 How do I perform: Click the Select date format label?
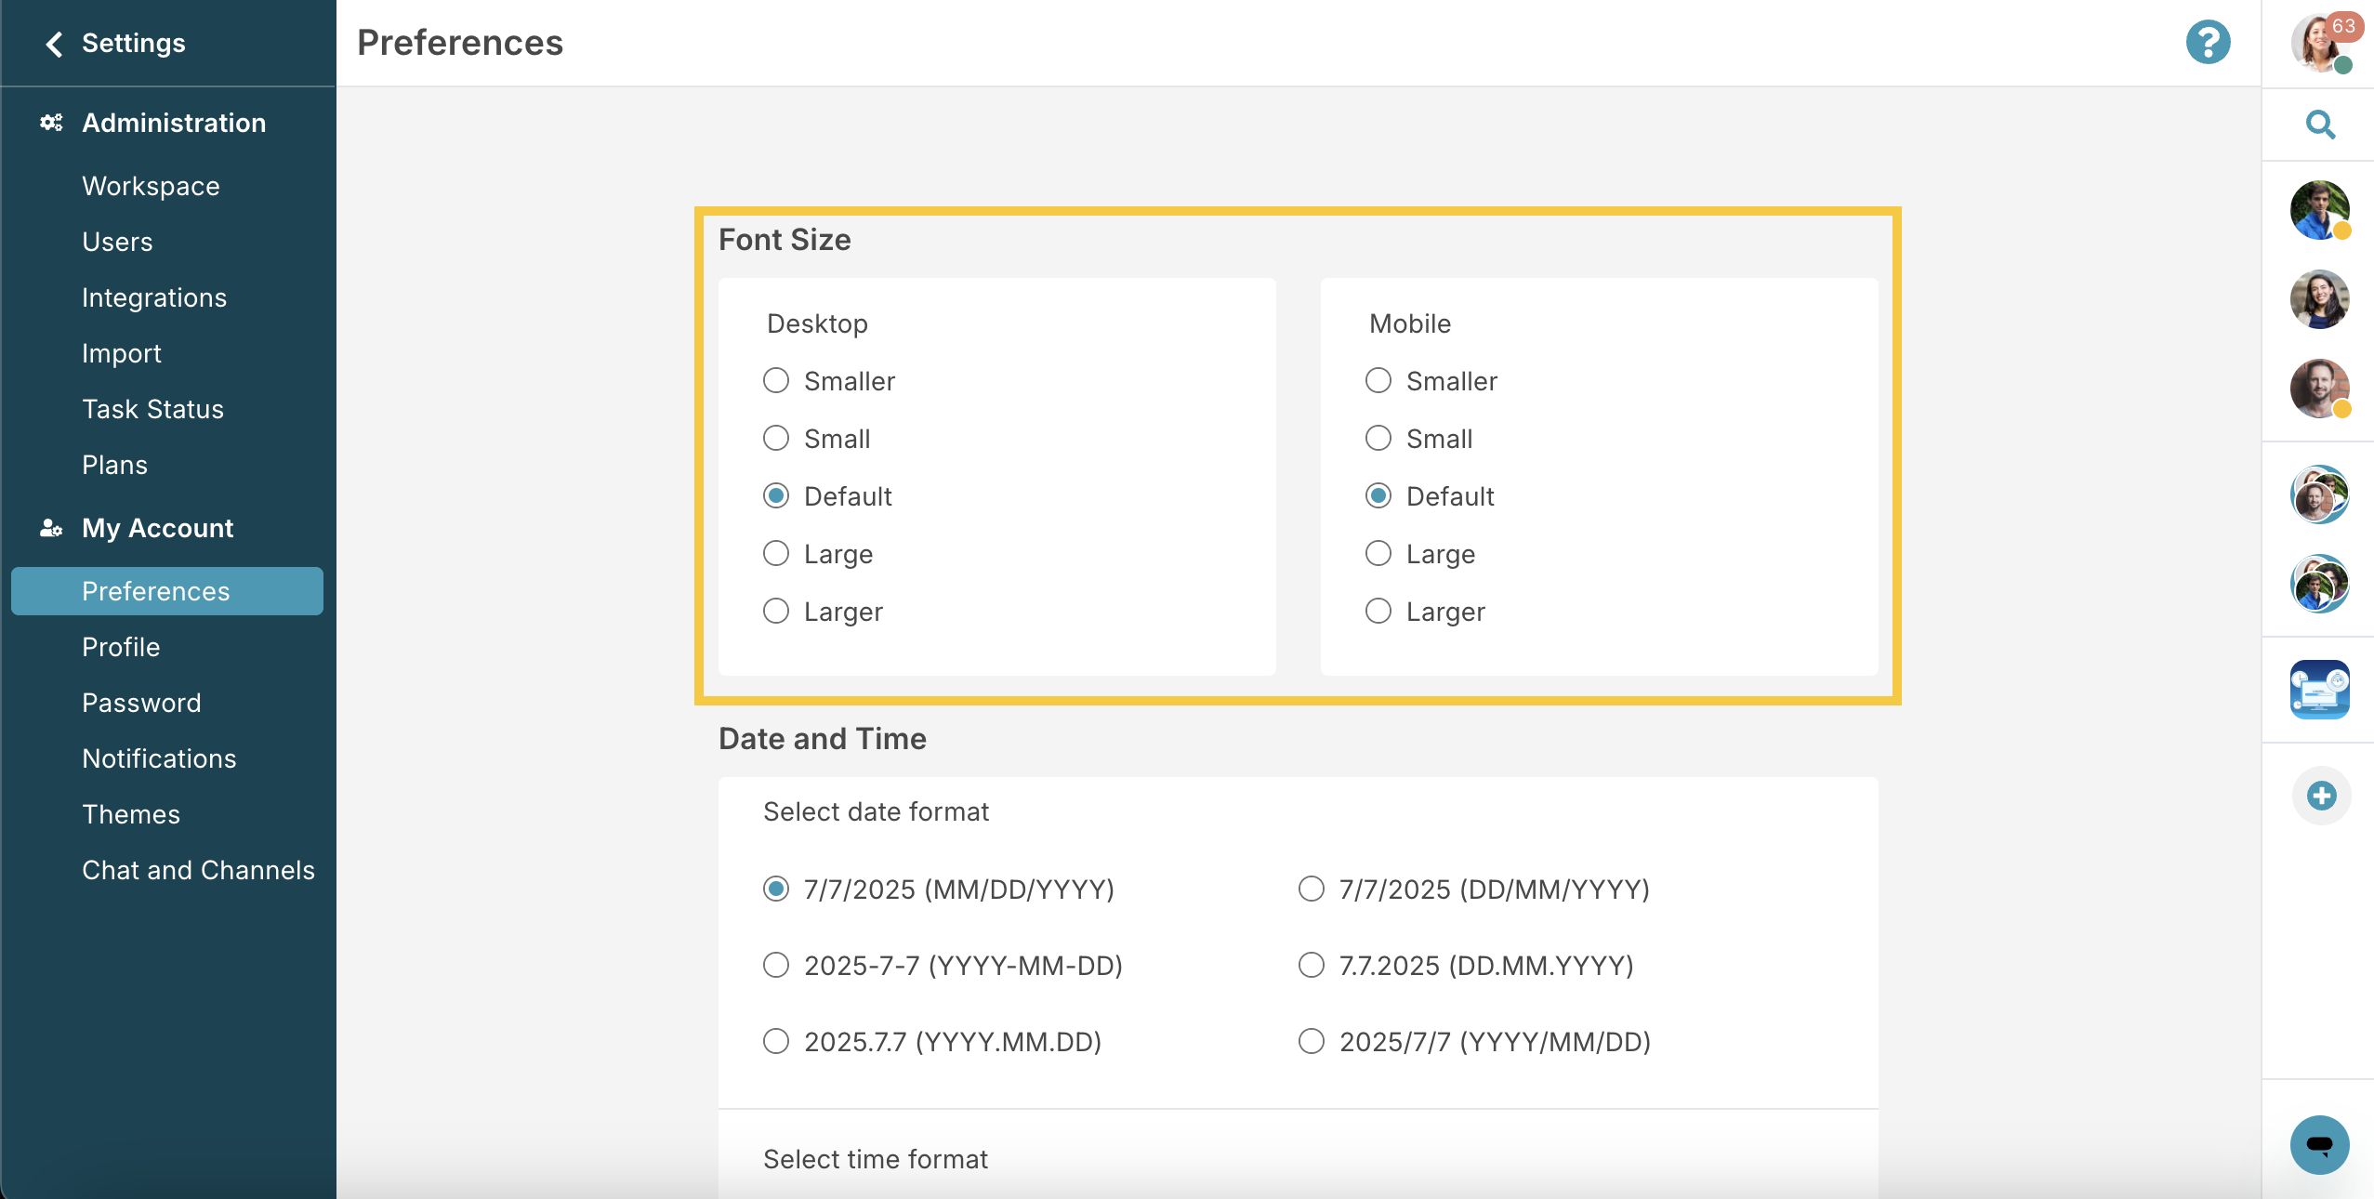click(x=876, y=811)
